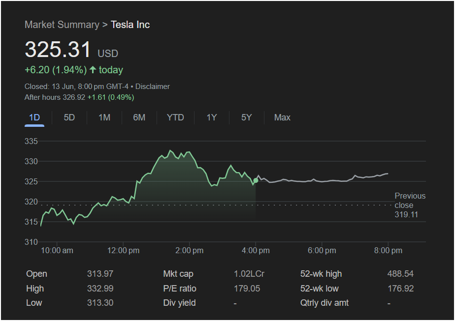The height and width of the screenshot is (321, 455).
Task: Show the 6M chart range
Action: (x=139, y=117)
